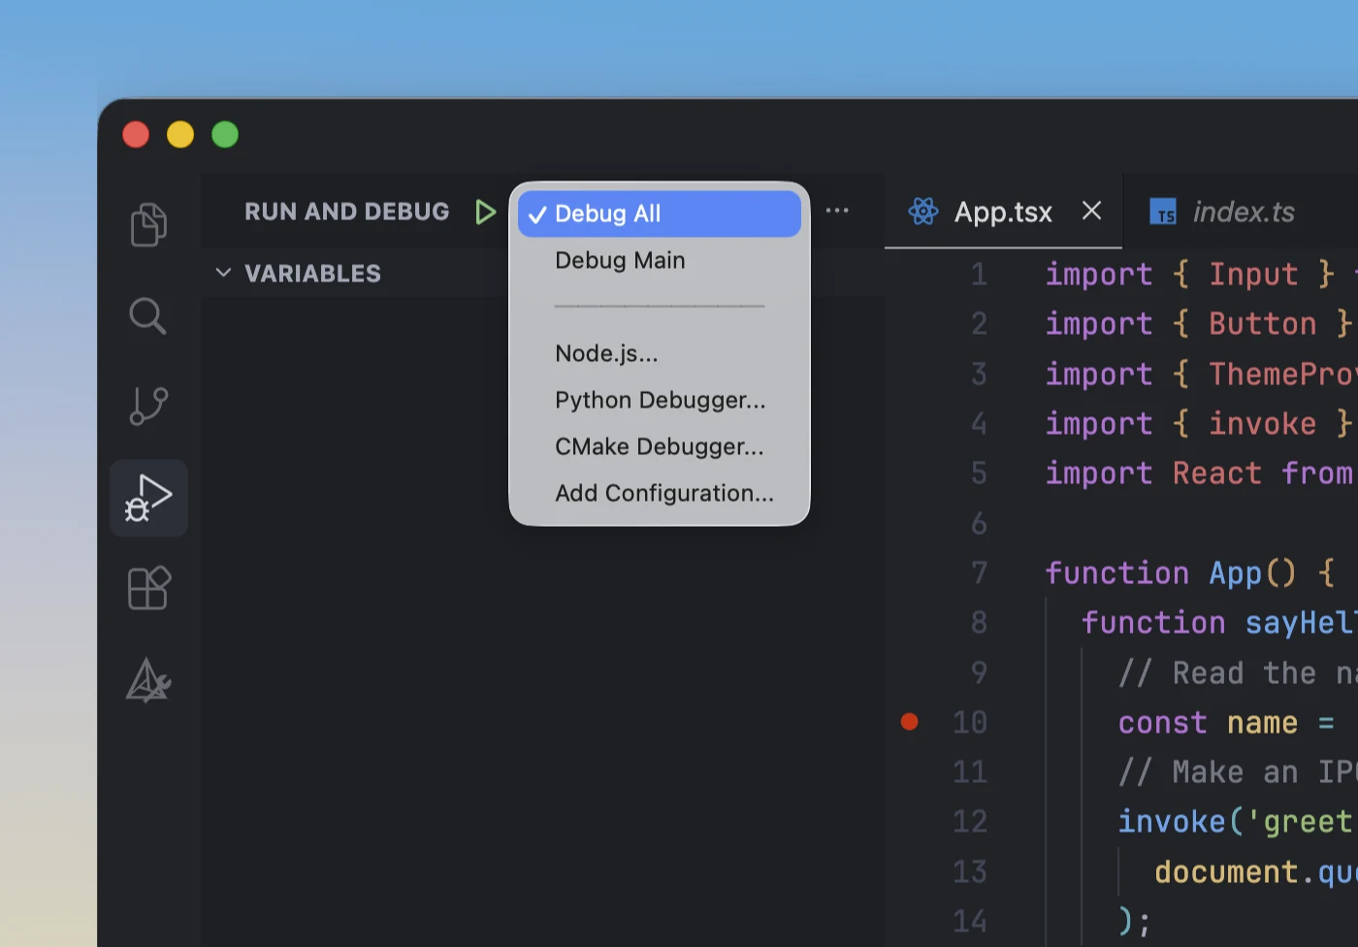Toggle the breakpoint on line 10

909,721
